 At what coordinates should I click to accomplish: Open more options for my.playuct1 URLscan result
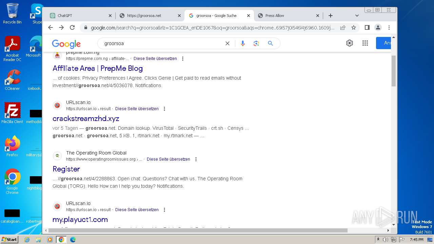[164, 210]
